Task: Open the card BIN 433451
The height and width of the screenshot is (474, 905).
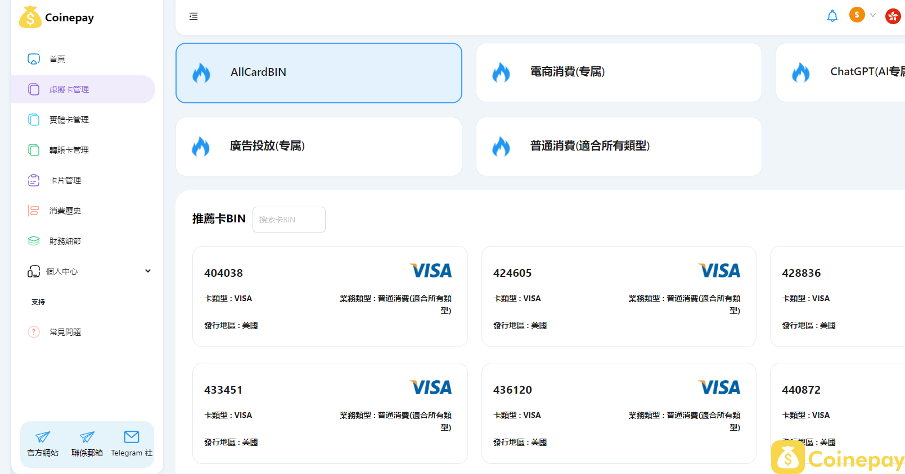Action: coord(330,413)
